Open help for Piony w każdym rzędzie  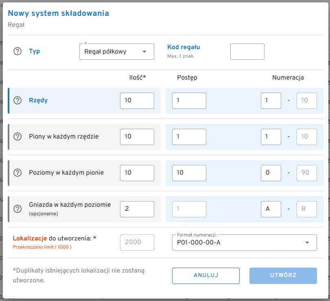17,136
